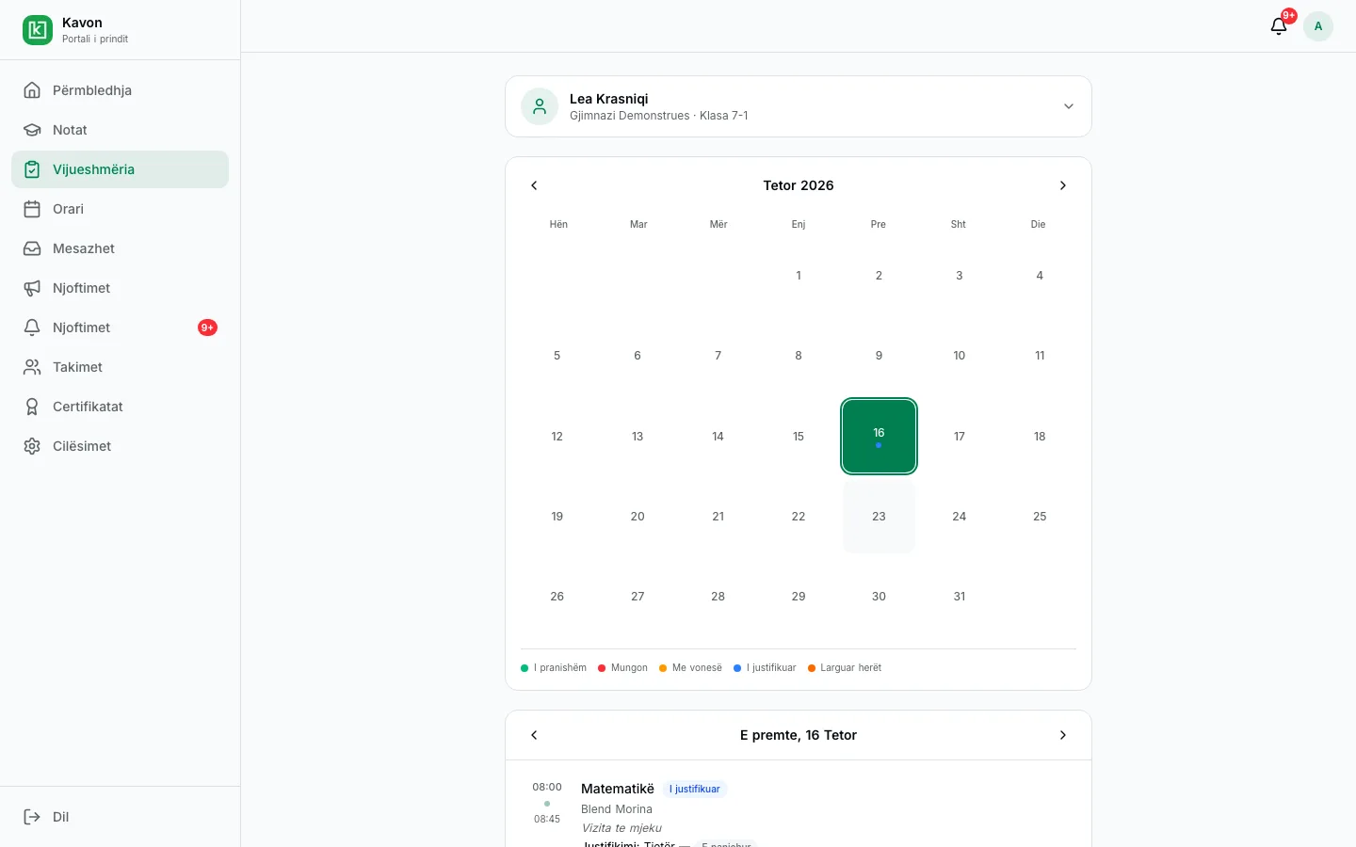Click the note "Vizita te mjeku"
The width and height of the screenshot is (1356, 847).
click(x=621, y=828)
